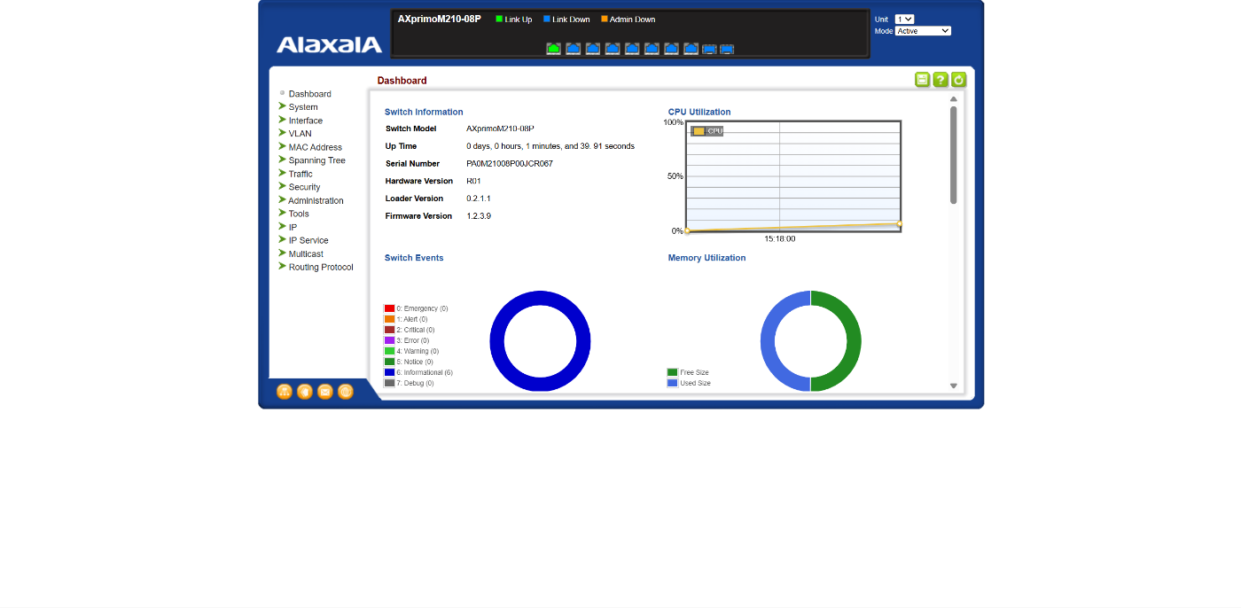Open the Unit dropdown
The image size is (1241, 608).
904,19
